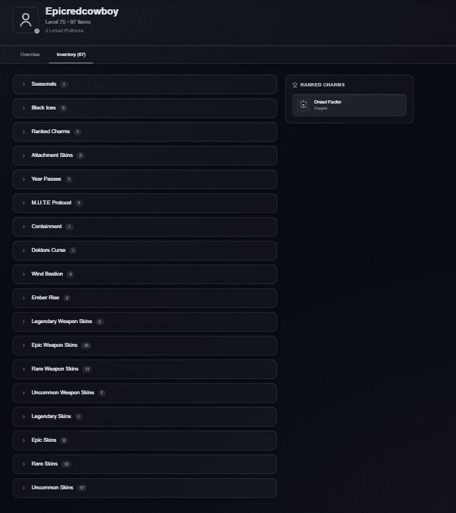Expand the Epic Weapon Skins category

point(145,346)
